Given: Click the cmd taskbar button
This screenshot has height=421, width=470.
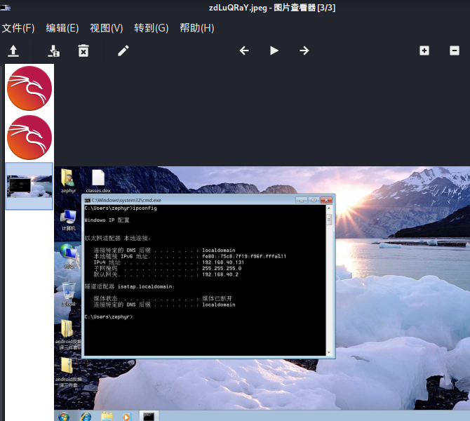Looking at the screenshot, I should (149, 416).
